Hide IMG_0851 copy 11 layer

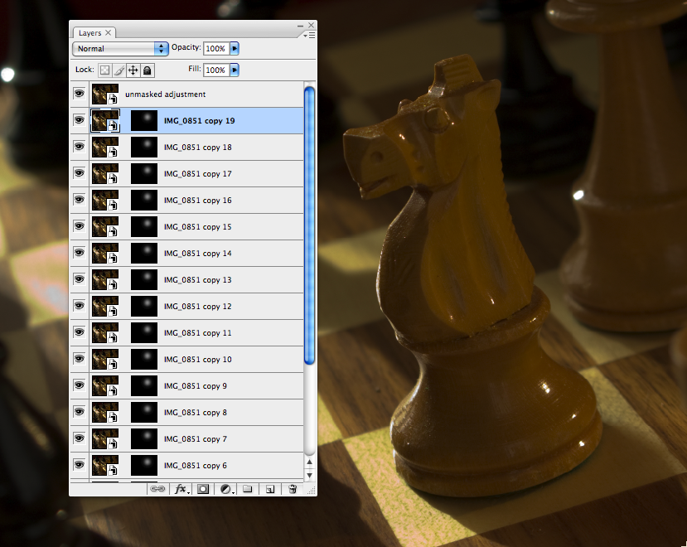pos(79,332)
